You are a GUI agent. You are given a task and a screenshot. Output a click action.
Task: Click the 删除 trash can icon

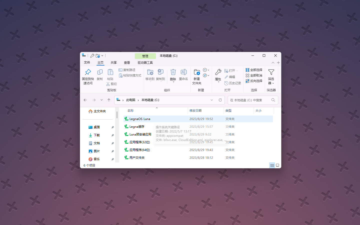(x=173, y=72)
